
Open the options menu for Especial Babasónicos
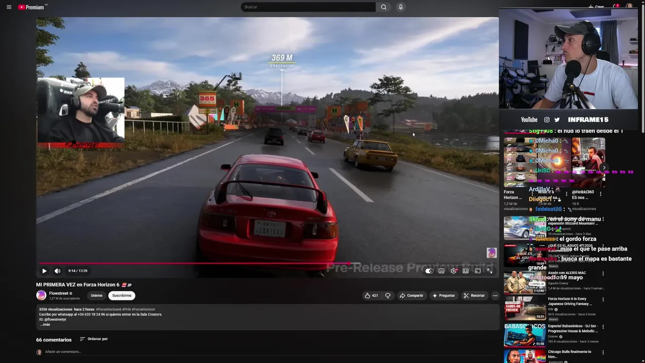603,327
